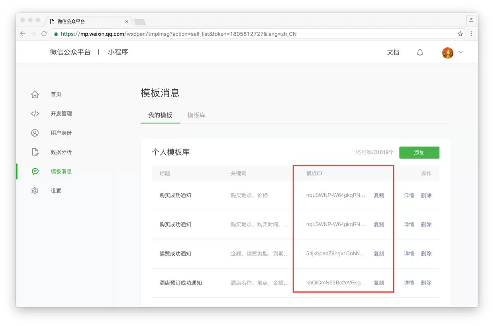Copy template ID of 购买地点、购买时间 row
Viewport: 494px width, 326px height.
click(x=379, y=224)
